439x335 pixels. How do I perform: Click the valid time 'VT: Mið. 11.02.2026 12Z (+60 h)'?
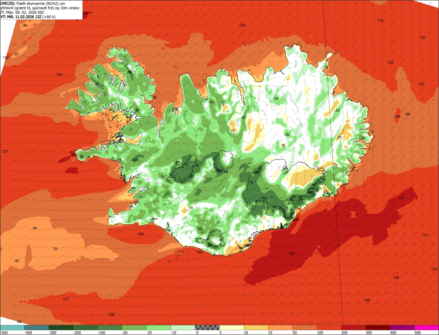[28, 16]
